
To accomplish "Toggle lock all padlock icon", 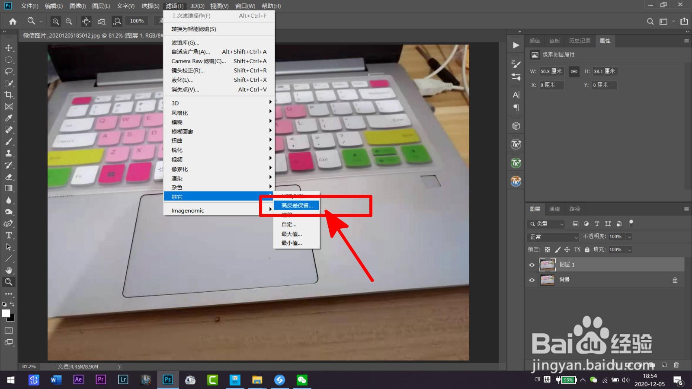I will coord(587,250).
